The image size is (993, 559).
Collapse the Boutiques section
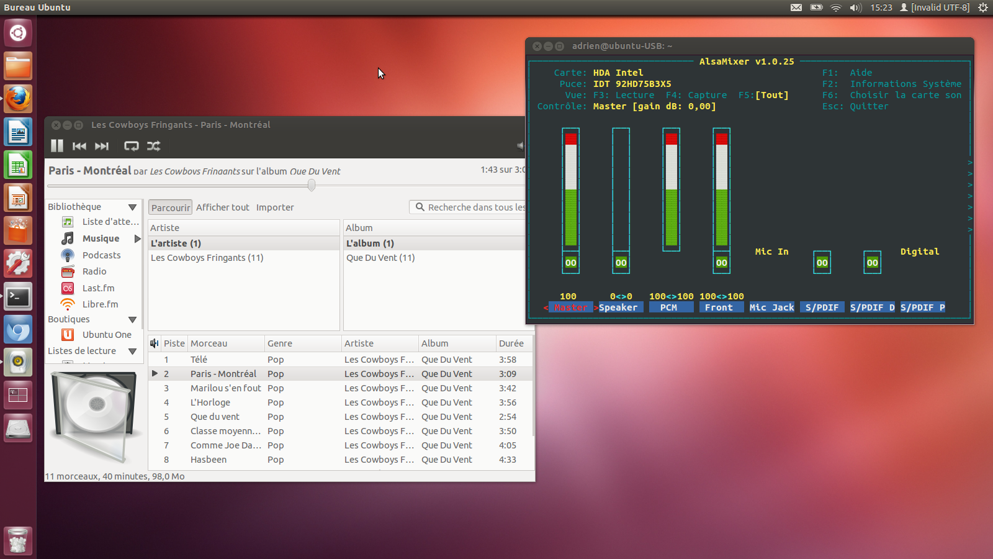(132, 320)
